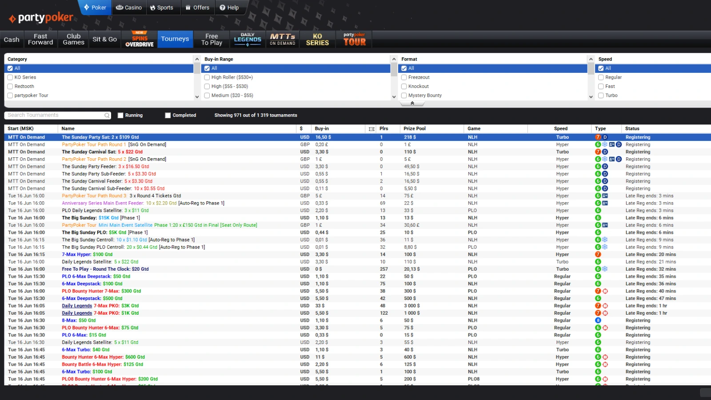Click 6-max icon on 6-Max Turbo $100 Gtd row
This screenshot has height=400, width=711.
coord(598,372)
